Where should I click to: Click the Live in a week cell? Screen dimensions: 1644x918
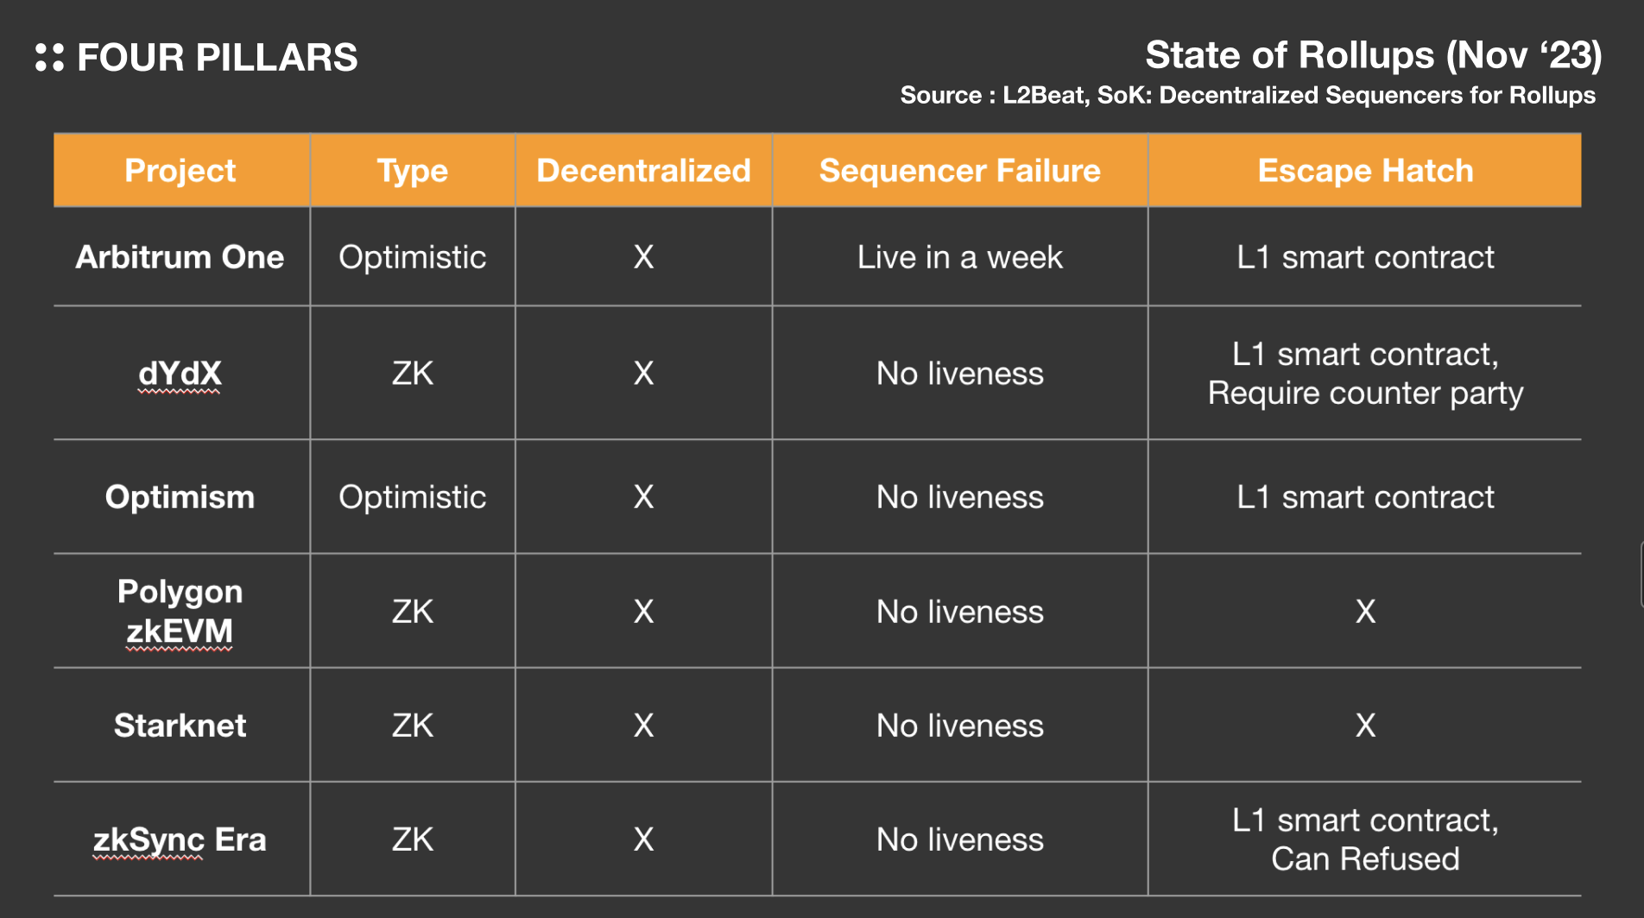tap(959, 257)
